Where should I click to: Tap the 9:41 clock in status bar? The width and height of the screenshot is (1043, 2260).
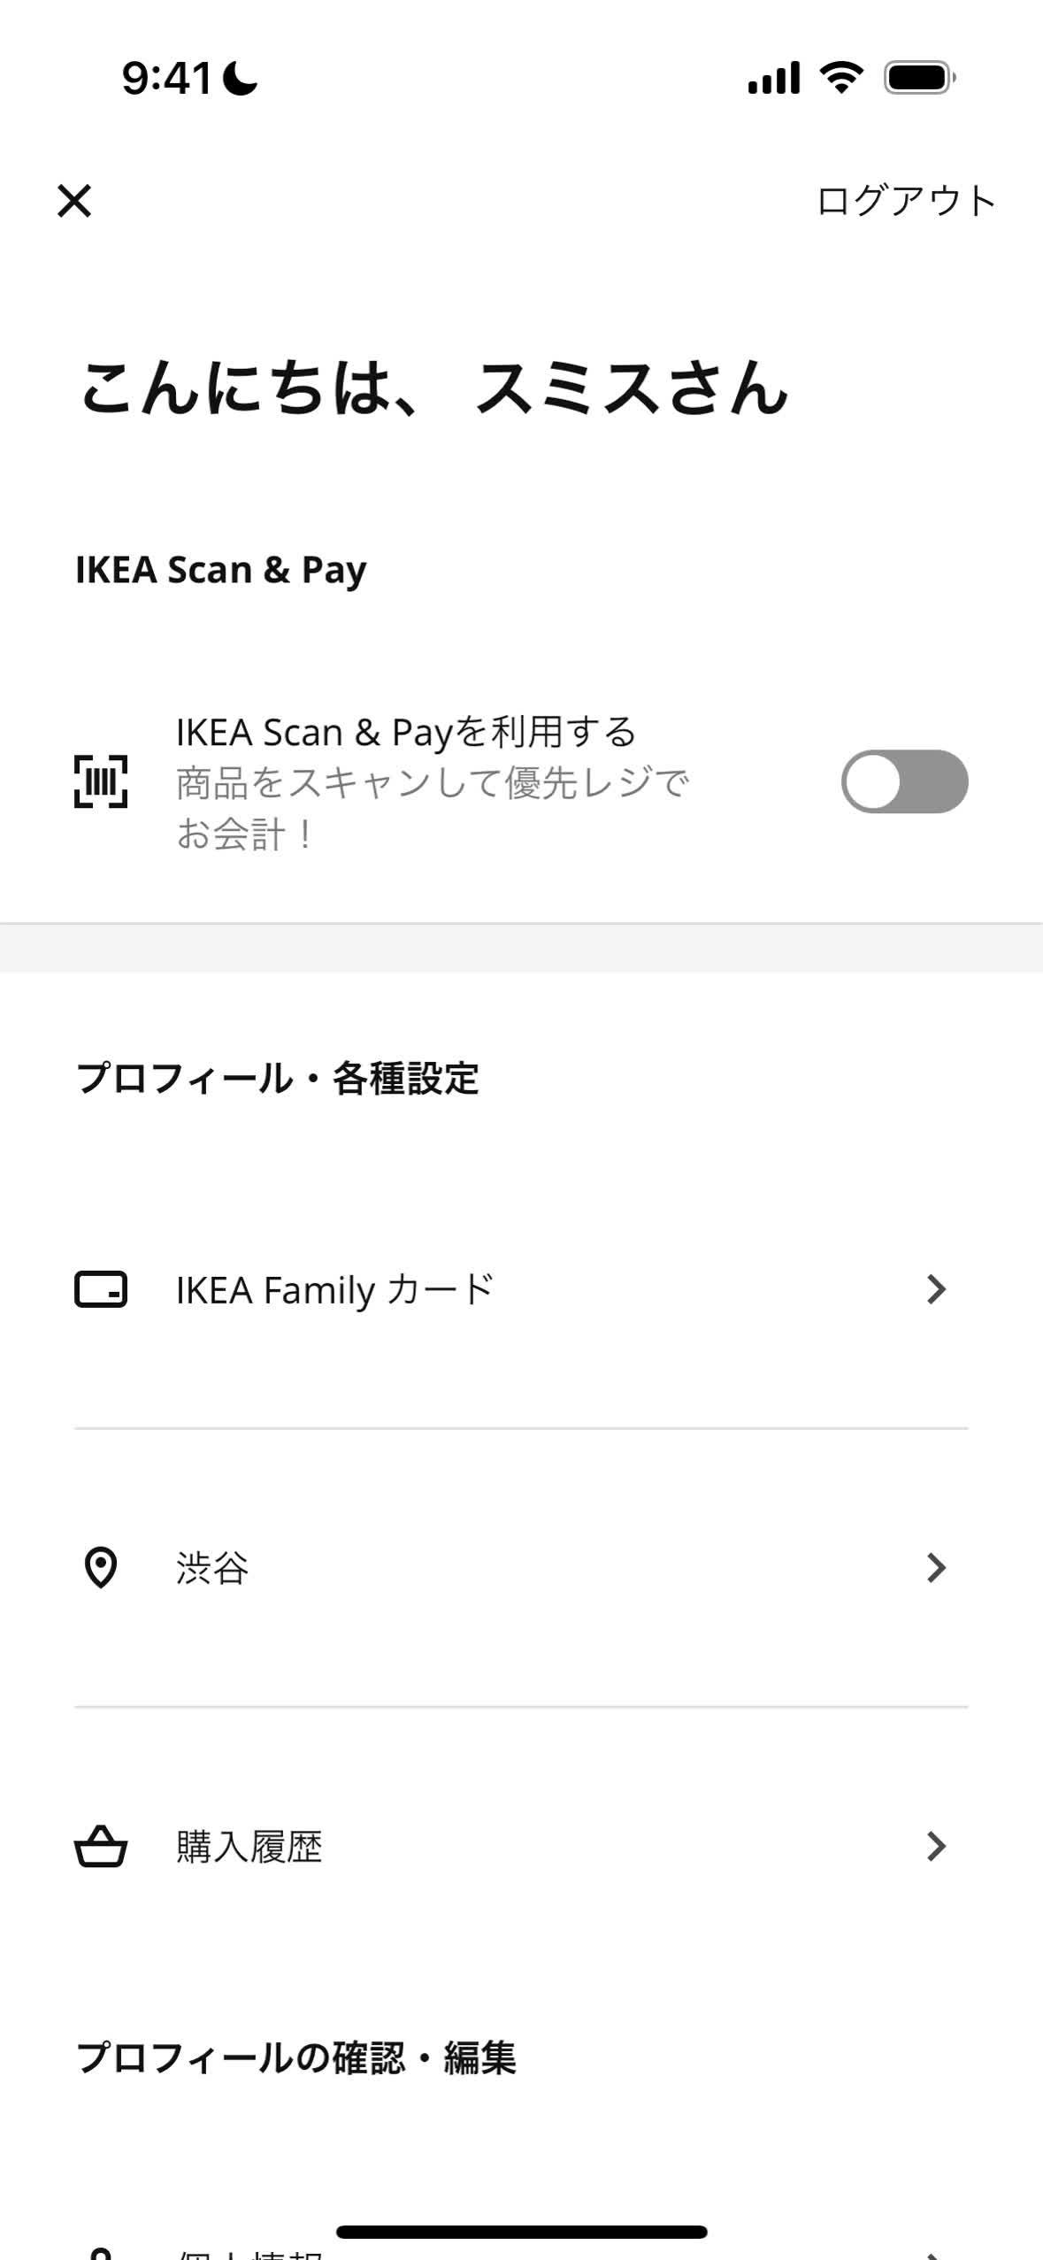[166, 78]
